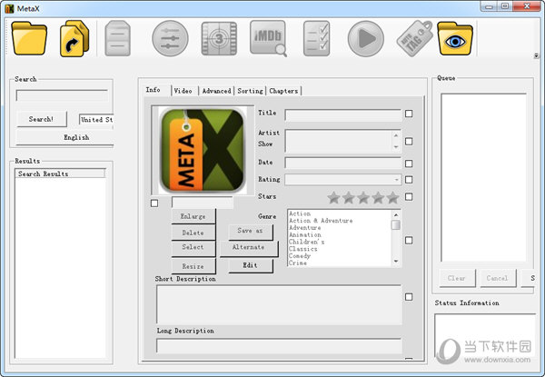This screenshot has width=545, height=377.
Task: Open the United States country dropdown
Action: [96, 120]
